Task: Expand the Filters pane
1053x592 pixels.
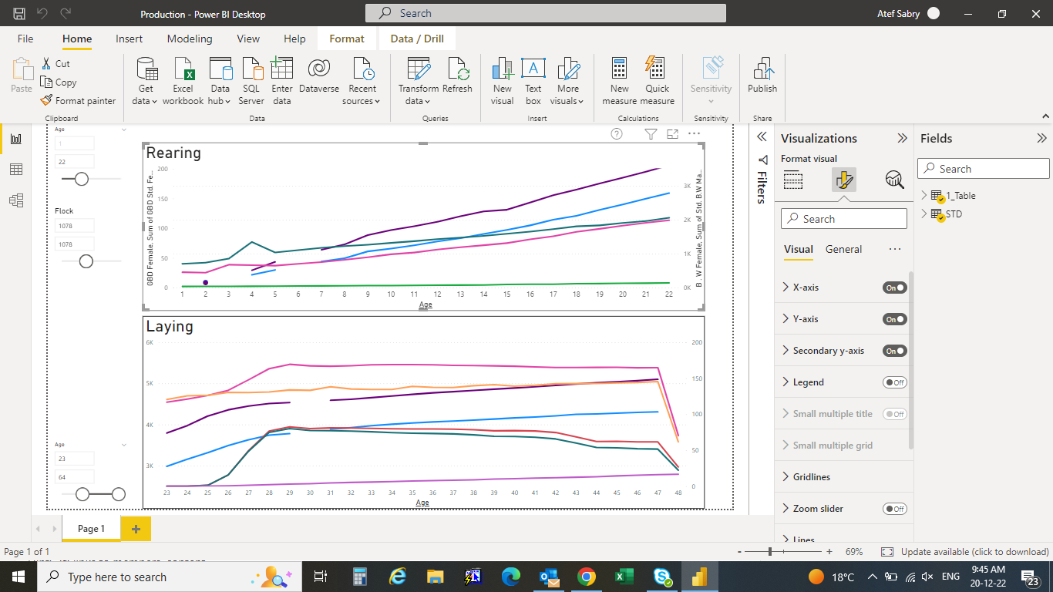Action: [x=762, y=136]
